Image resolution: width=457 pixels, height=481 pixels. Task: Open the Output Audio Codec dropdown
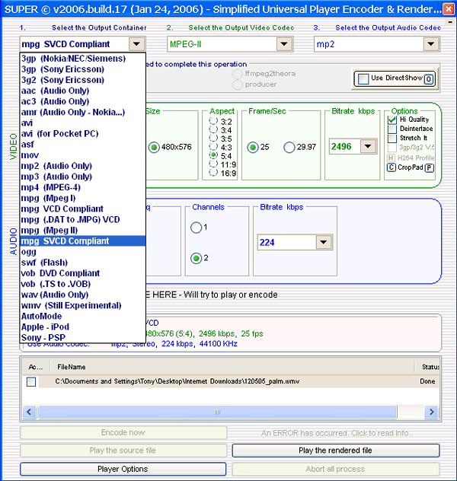(x=431, y=44)
